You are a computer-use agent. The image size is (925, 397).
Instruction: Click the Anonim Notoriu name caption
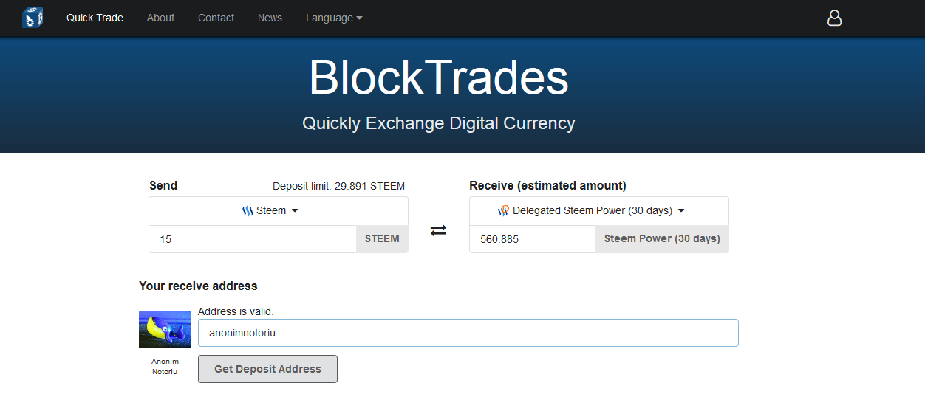pos(165,367)
